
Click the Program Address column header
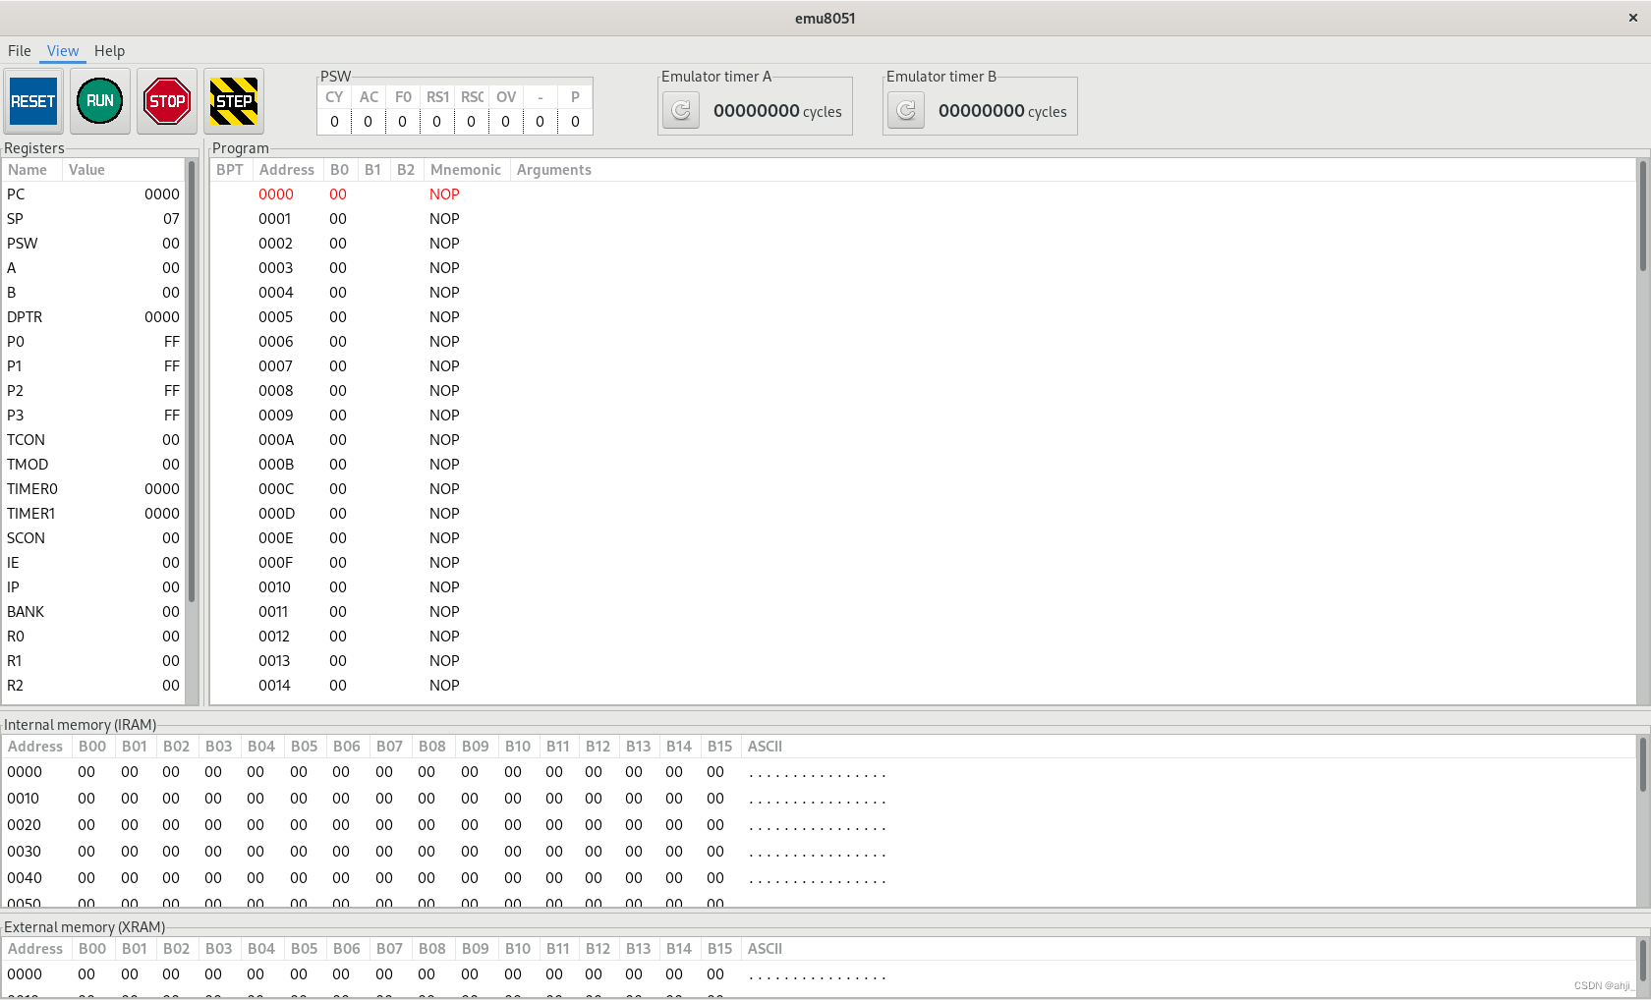(287, 170)
